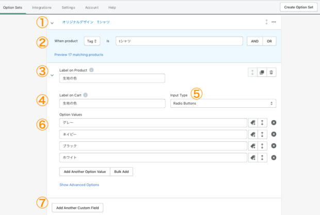Click the info icon beside Label on Product

pos(91,70)
